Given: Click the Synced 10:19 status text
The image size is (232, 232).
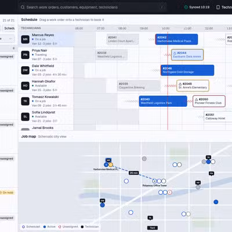Looking at the screenshot, I should click(200, 7).
